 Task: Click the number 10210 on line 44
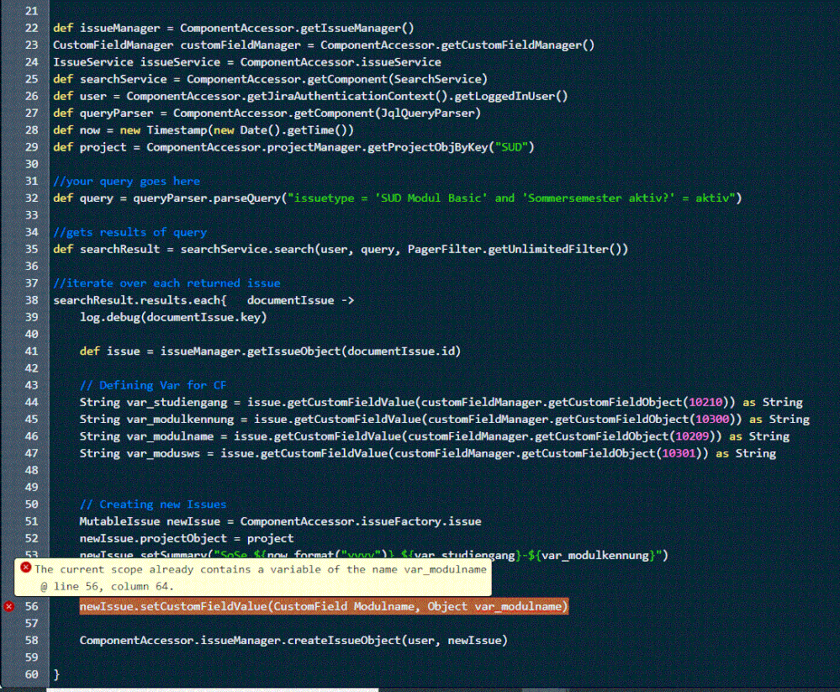(x=705, y=402)
